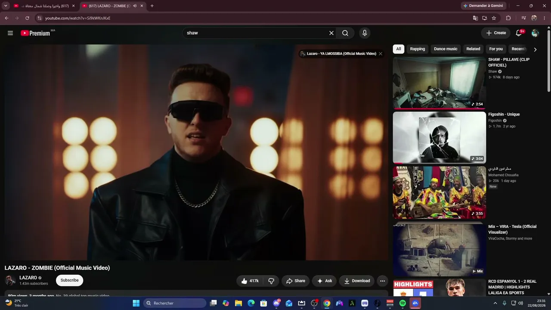Open File Explorer from the taskbar

pos(238,303)
